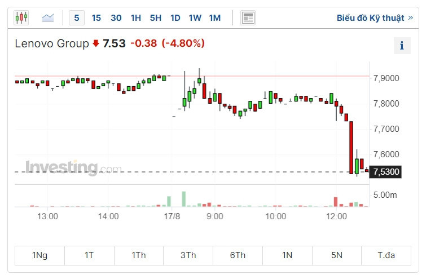Screen dimensions: 422x279
Task: Choose the T.đa time range
Action: (386, 255)
